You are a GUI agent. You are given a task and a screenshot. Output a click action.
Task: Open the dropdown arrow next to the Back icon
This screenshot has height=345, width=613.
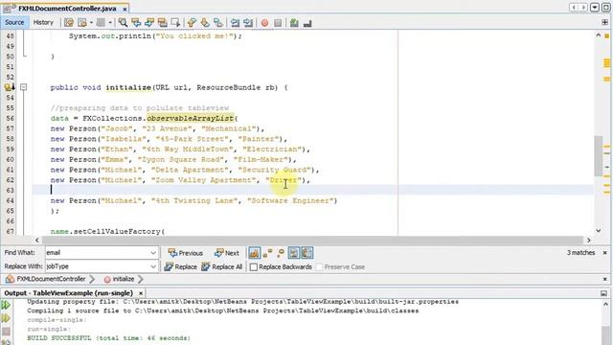(x=91, y=23)
